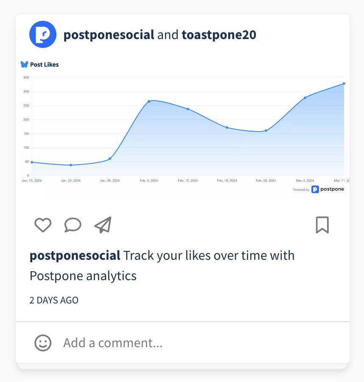This screenshot has height=382, width=364.
Task: Click postponesocial username in caption
Action: 75,256
